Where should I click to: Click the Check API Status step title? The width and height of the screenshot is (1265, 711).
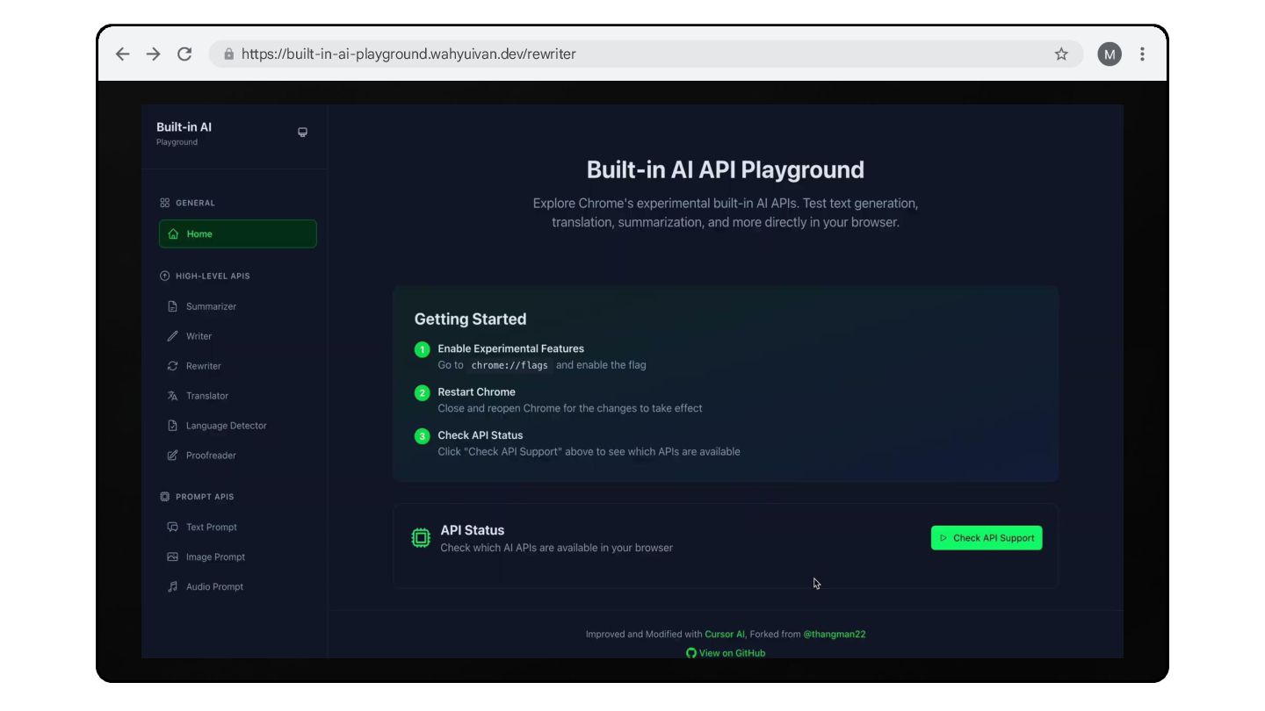click(481, 434)
